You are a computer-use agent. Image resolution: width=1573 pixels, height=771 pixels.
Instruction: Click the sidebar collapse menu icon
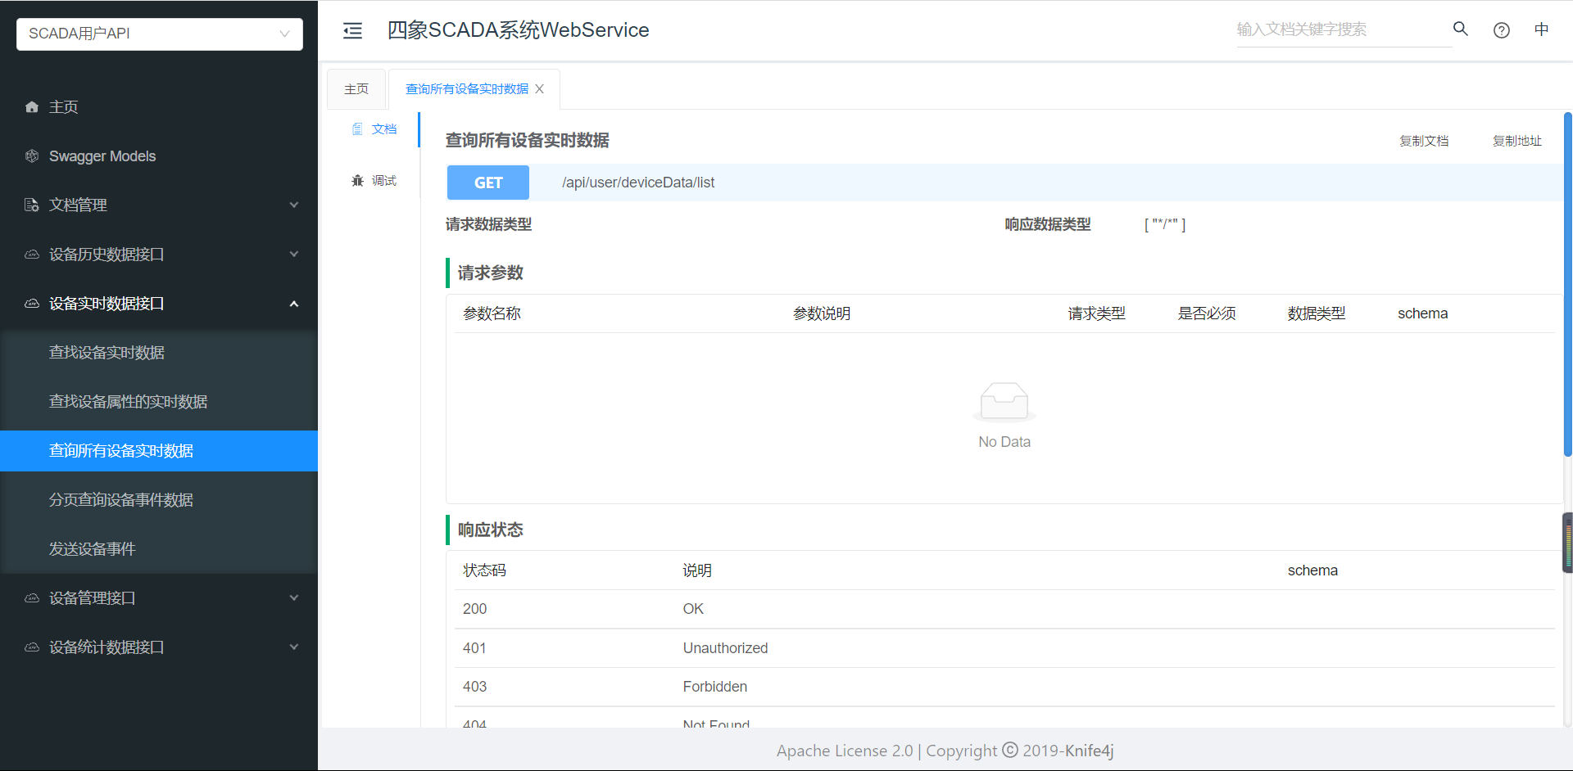(x=352, y=31)
